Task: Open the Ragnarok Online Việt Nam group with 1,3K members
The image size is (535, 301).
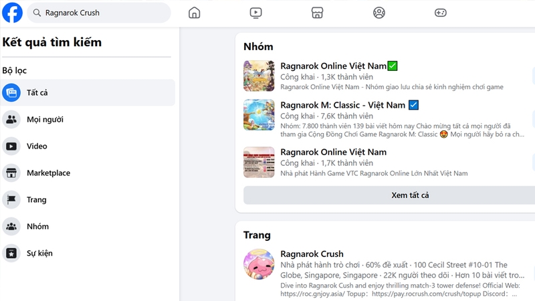Action: coord(333,66)
